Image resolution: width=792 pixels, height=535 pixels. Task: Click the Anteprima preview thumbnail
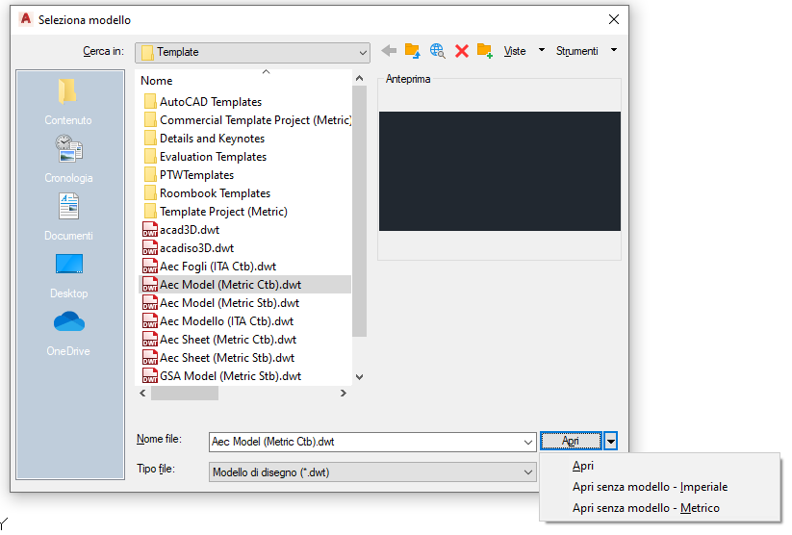499,171
